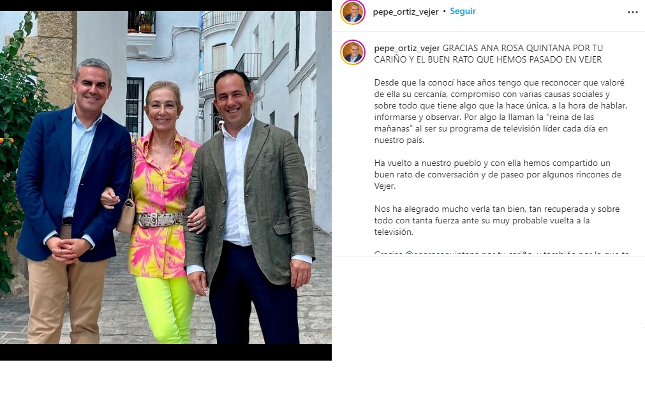Image resolution: width=645 pixels, height=397 pixels.
Task: Open pepe_ortiz_vejer profile from the header username
Action: [x=406, y=12]
